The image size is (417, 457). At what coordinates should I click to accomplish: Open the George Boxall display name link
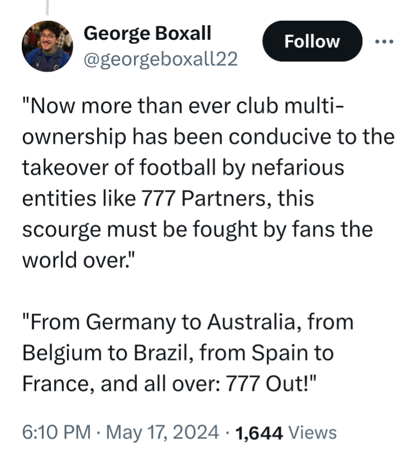click(147, 34)
